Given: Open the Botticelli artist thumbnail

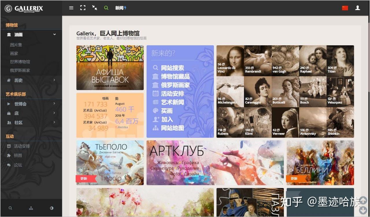Looking at the screenshot, I should pyautogui.click(x=285, y=92).
